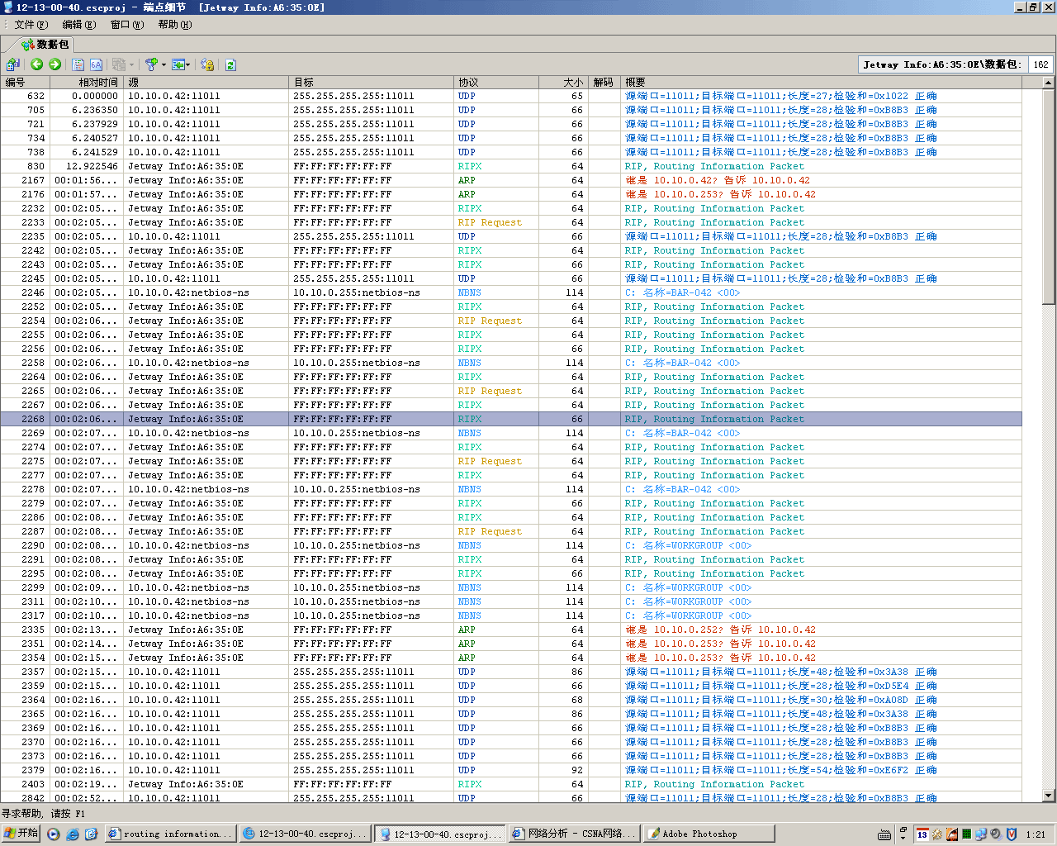The image size is (1057, 846).
Task: Open the dropdown arrow beside the filter funnel
Action: tap(164, 64)
